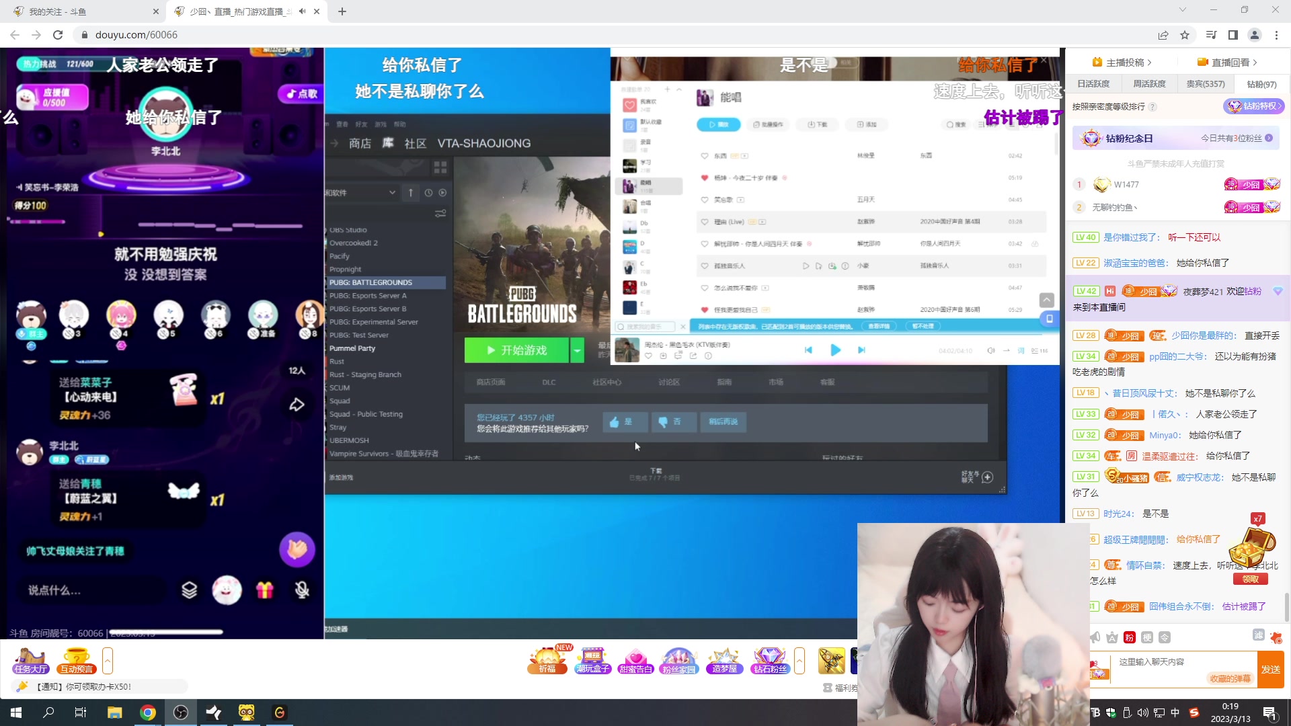Click 稍后再说 later button in Steam
Image resolution: width=1291 pixels, height=726 pixels.
[x=723, y=421]
